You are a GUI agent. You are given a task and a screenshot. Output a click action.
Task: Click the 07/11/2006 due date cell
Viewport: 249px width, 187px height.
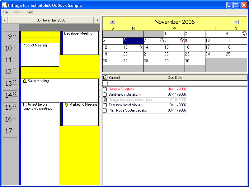[x=177, y=94]
